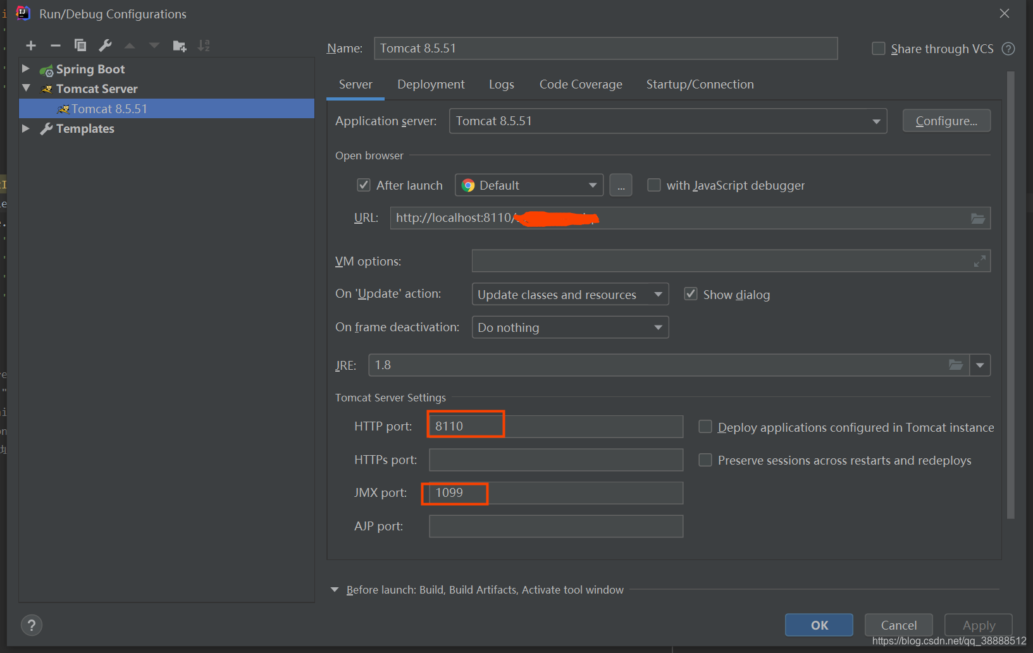Open browser chooser ellipsis button
1033x653 pixels.
pyautogui.click(x=621, y=186)
